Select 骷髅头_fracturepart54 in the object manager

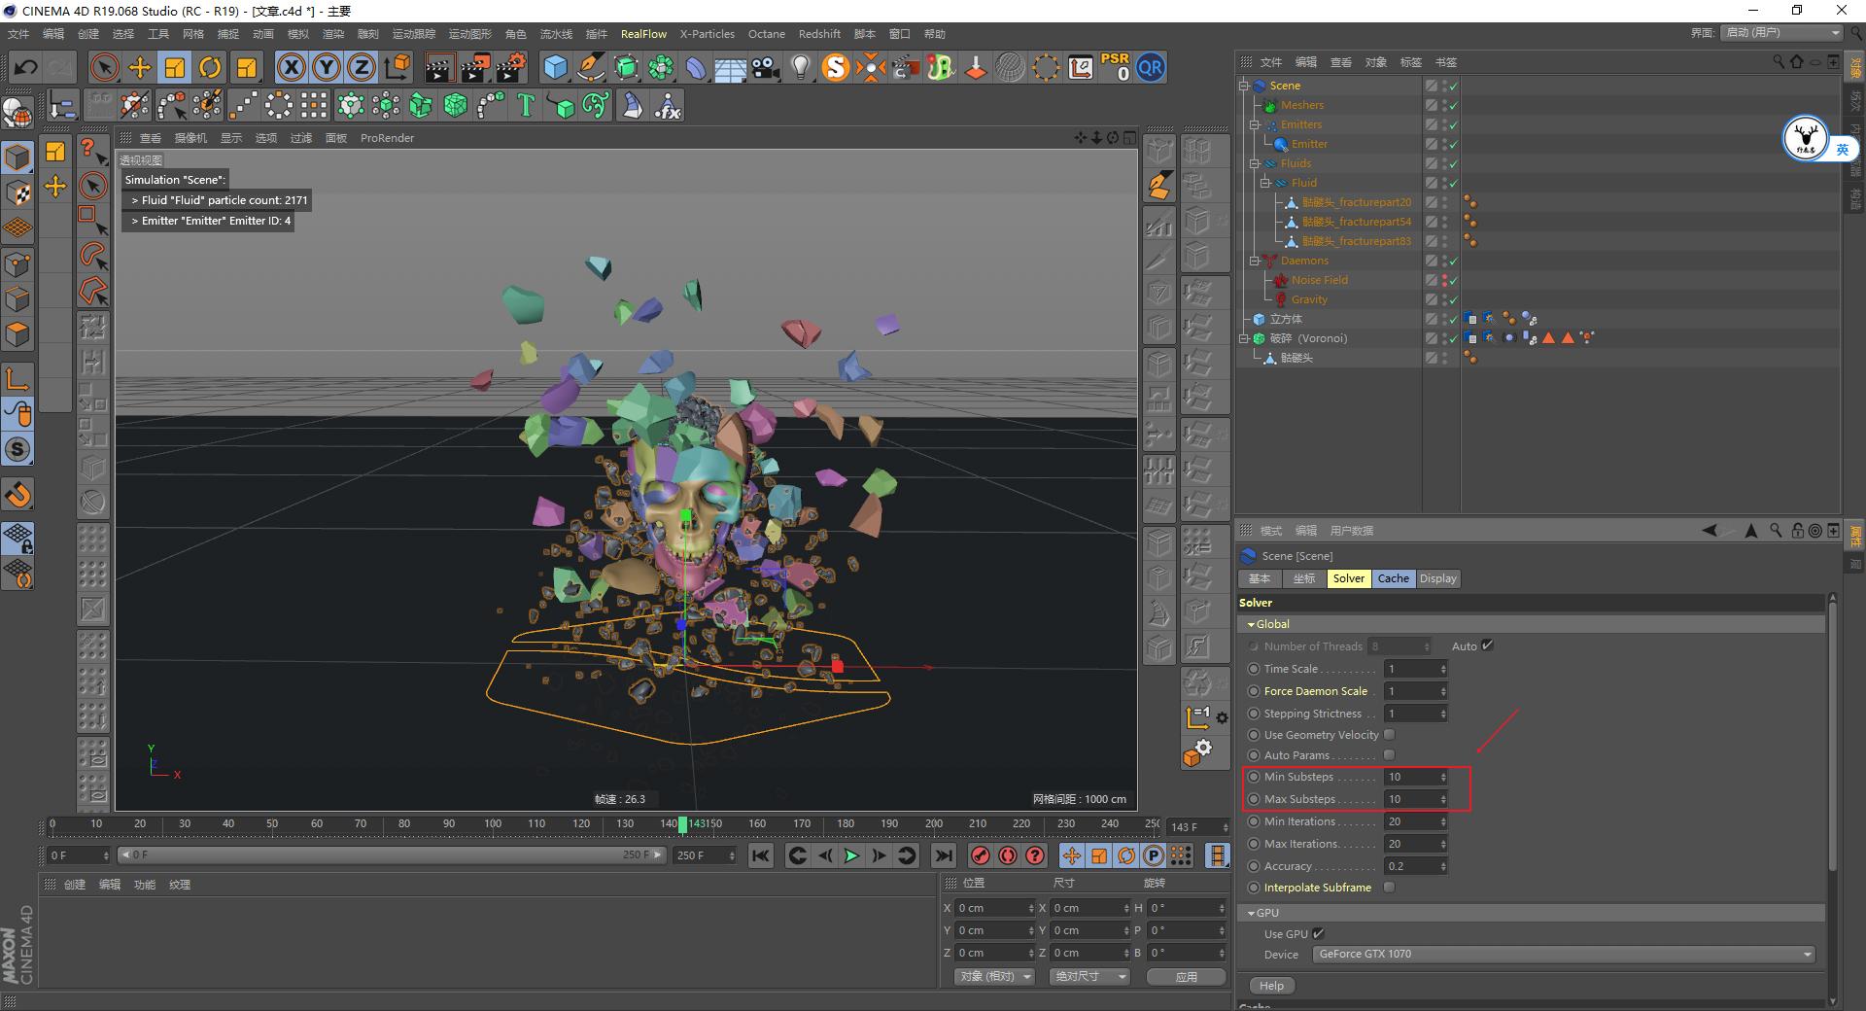[x=1357, y=221]
